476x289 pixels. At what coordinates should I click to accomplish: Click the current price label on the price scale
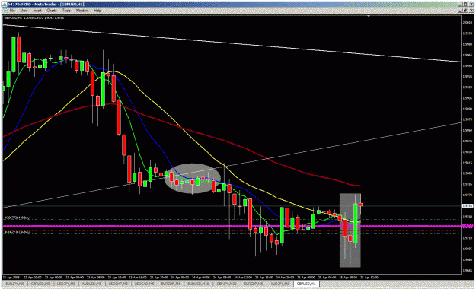468,205
